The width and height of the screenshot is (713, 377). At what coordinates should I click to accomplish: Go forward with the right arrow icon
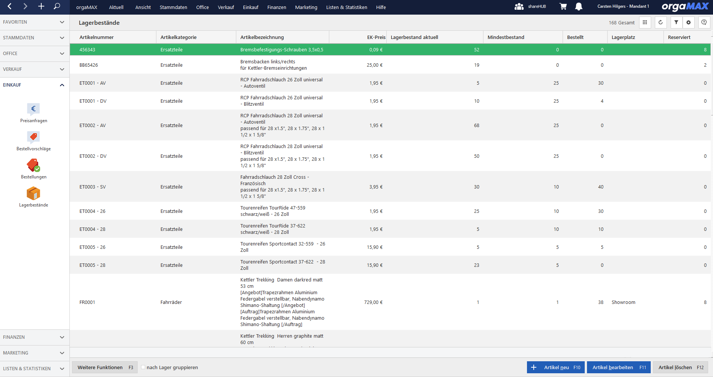click(x=25, y=6)
